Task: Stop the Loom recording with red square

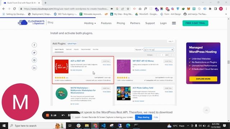Action: 47,115
